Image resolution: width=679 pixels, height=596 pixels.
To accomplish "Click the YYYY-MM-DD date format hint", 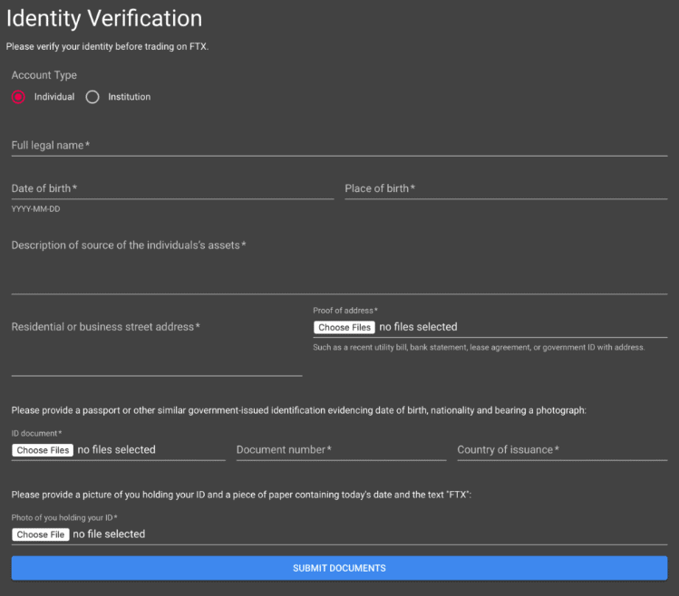I will pos(36,209).
